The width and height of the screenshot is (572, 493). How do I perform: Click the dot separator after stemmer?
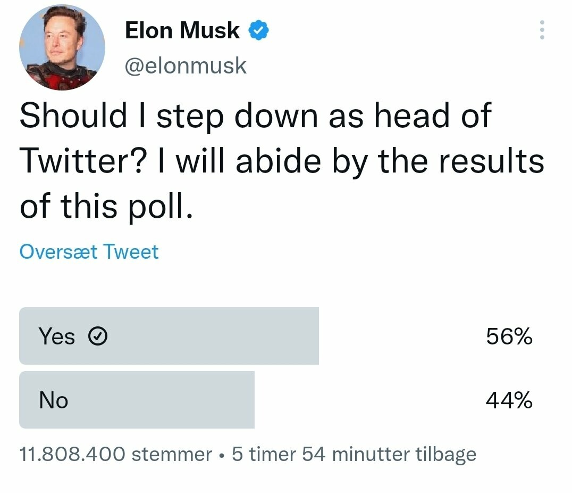click(222, 455)
